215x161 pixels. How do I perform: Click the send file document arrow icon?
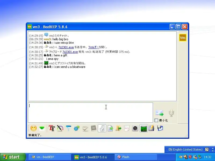(110, 128)
